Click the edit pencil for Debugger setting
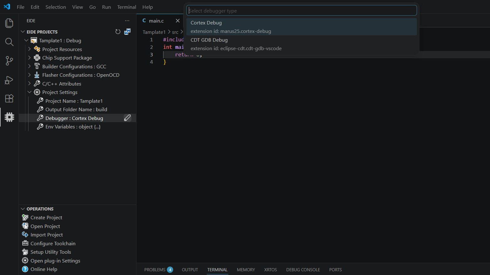This screenshot has height=275, width=490. 127,118
